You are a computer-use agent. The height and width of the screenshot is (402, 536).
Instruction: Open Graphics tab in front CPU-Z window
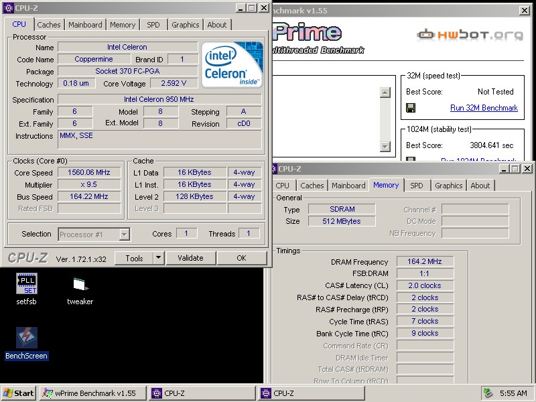(186, 25)
